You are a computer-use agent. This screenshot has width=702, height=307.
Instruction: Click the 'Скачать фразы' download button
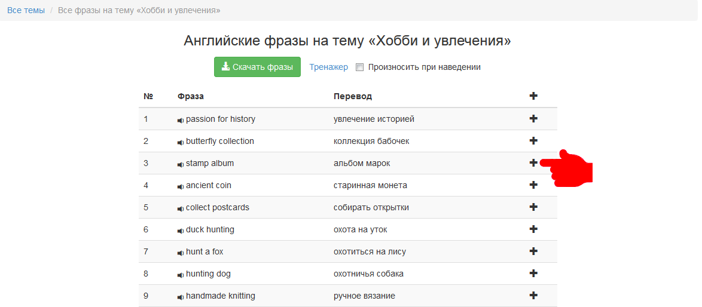257,67
